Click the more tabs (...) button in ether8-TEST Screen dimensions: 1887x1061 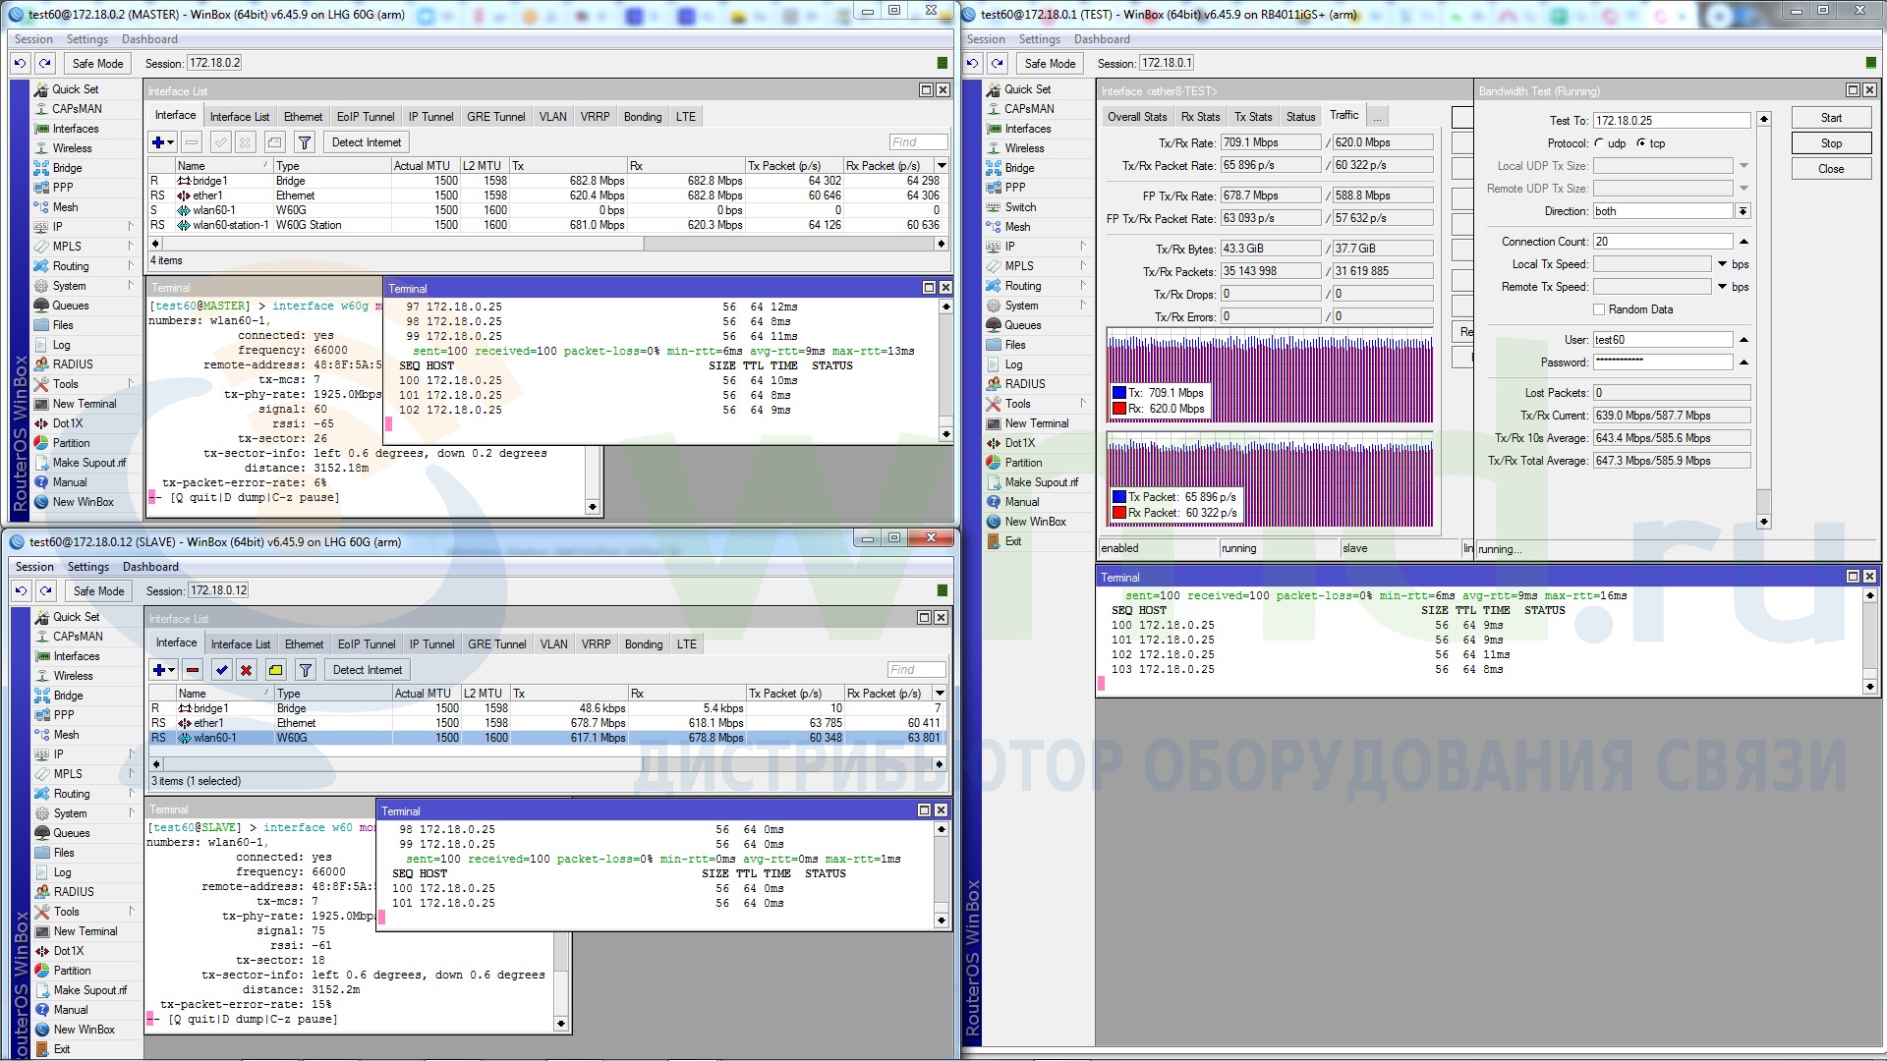(1377, 117)
